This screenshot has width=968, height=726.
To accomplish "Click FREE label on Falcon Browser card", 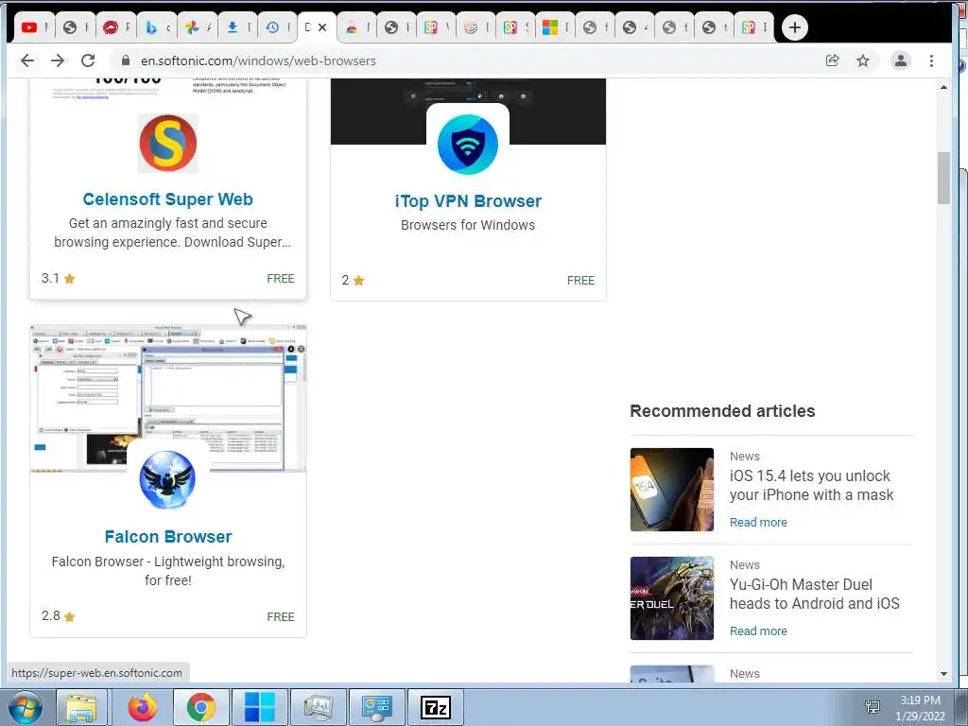I will pyautogui.click(x=280, y=616).
